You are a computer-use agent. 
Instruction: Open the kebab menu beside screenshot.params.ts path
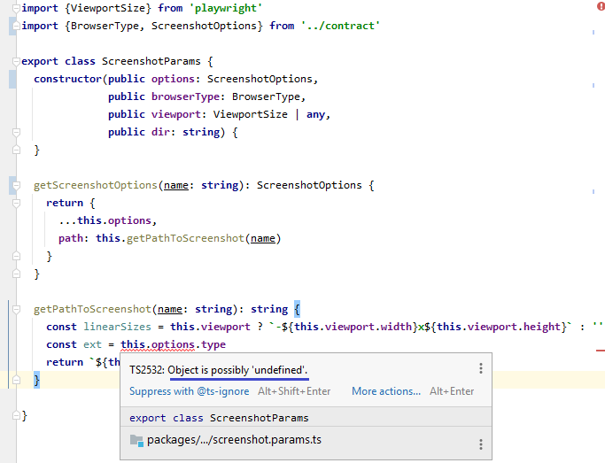(x=481, y=444)
